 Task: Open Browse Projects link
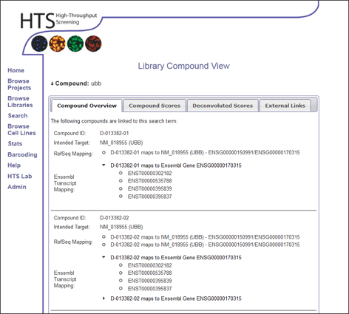[19, 84]
